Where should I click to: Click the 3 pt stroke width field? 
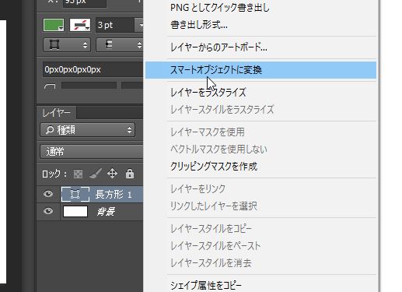[114, 25]
